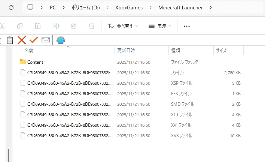This screenshot has width=265, height=162.
Task: Click the properties card icon
Action: [x=46, y=40]
